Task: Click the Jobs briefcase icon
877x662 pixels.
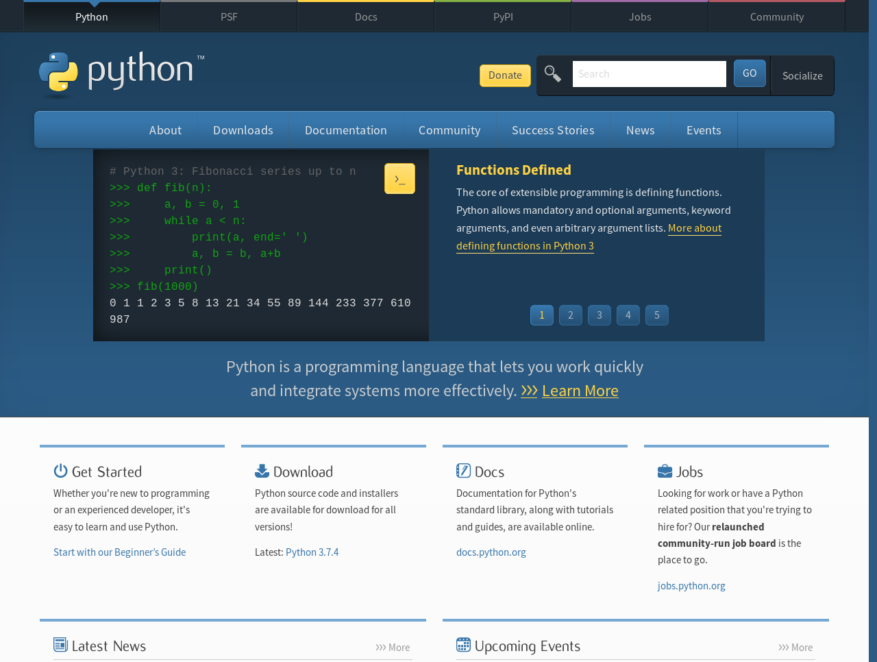Action: pos(665,471)
